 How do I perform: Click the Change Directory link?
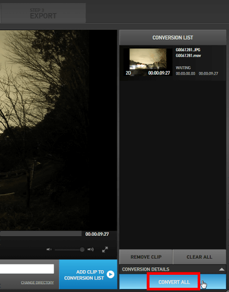click(37, 283)
